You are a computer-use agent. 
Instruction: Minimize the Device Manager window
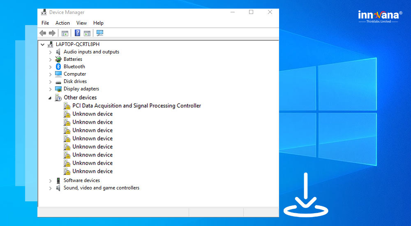tap(233, 12)
